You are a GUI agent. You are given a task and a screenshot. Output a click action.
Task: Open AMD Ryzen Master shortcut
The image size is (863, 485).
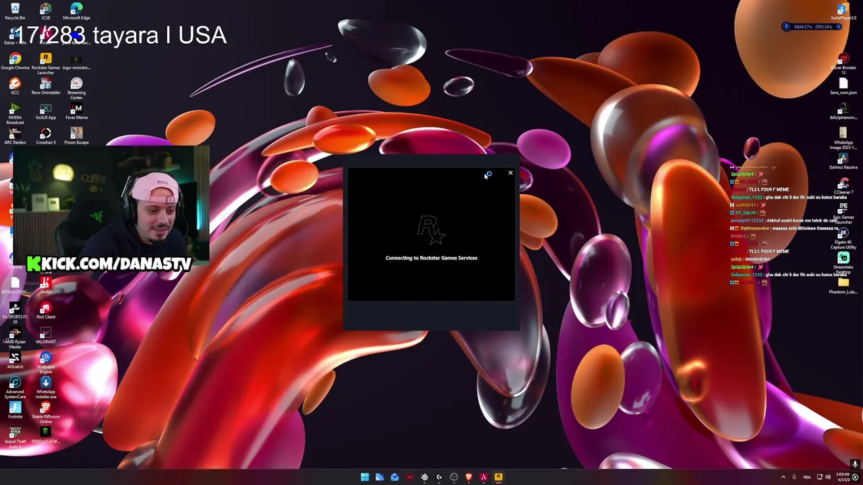click(x=15, y=337)
